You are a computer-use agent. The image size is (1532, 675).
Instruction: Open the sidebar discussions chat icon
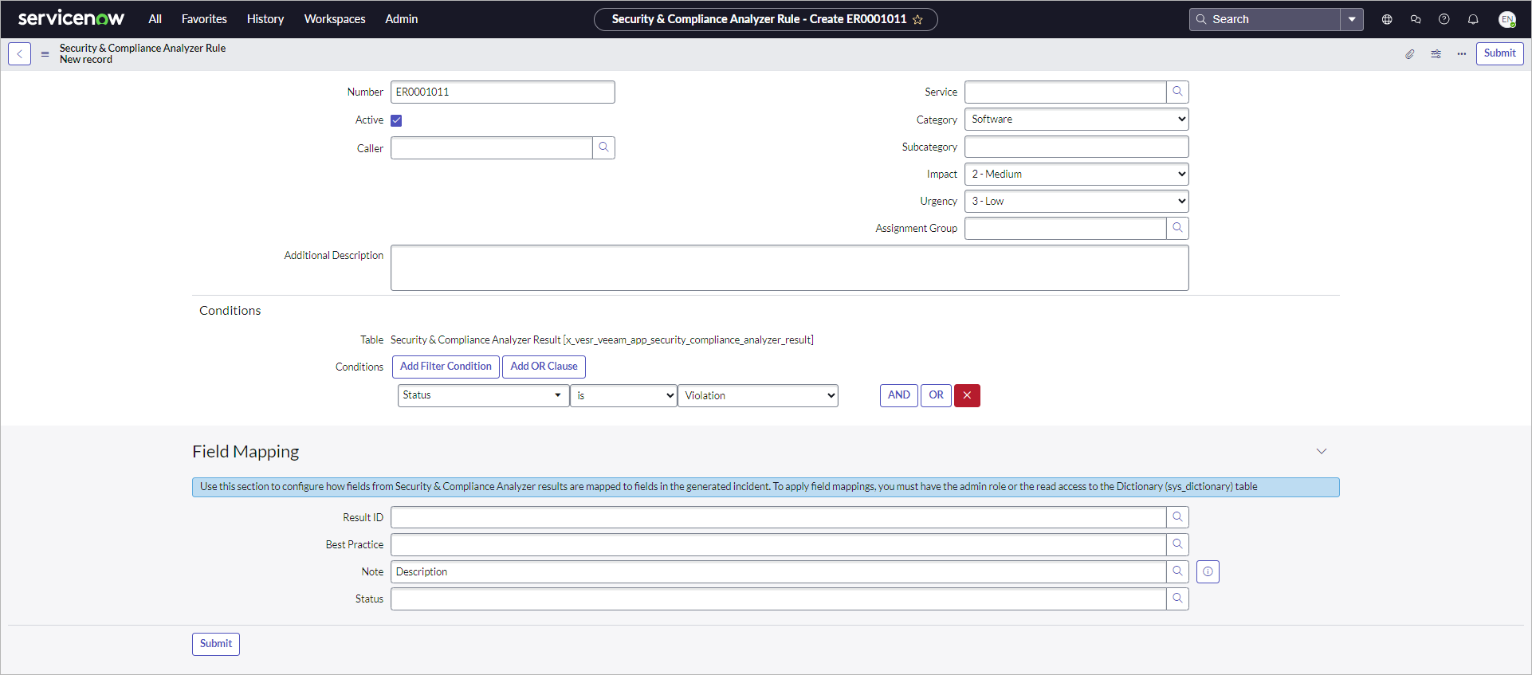[x=1416, y=19]
